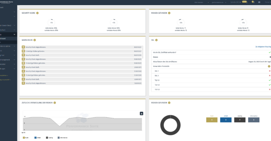Click green check for SSL-Zertifikat vorhanden
Image resolution: width=271 pixels, height=141 pixels.
[x=270, y=52]
